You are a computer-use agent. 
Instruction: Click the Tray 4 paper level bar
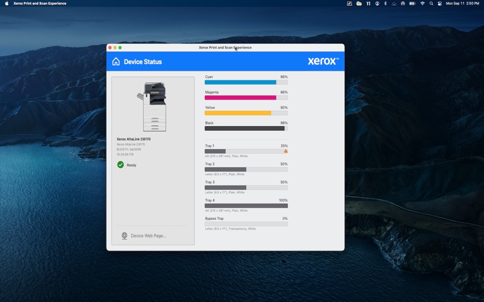(246, 206)
